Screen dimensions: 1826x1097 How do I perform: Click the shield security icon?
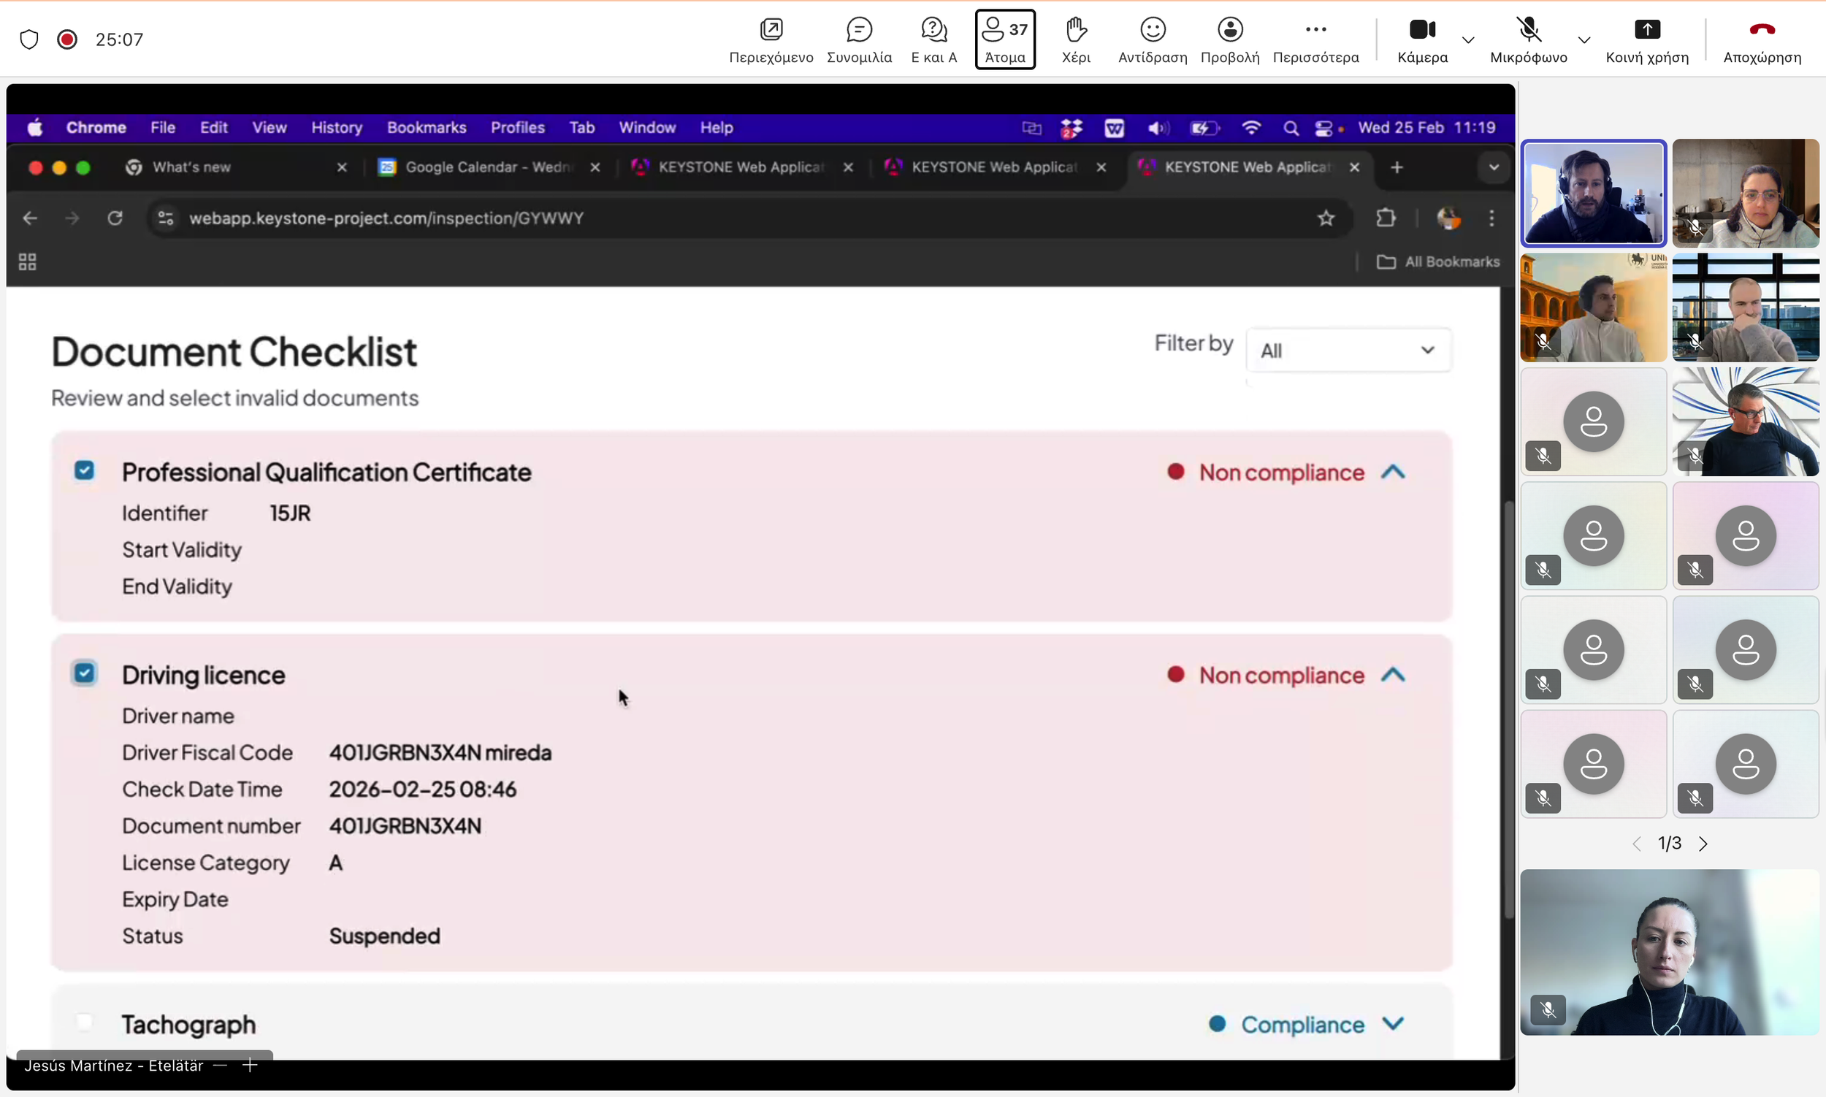click(28, 39)
